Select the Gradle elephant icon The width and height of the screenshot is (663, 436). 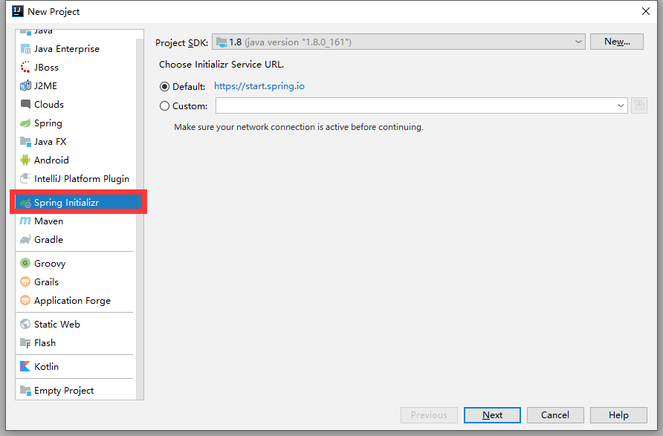pos(23,239)
